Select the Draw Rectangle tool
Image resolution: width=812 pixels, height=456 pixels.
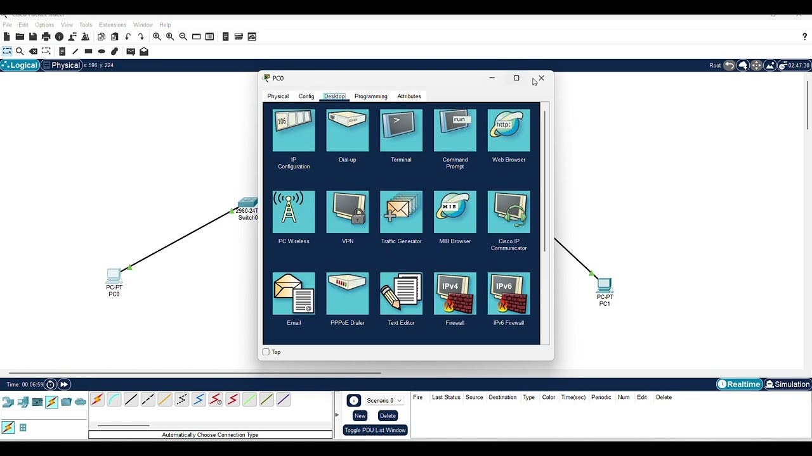88,51
